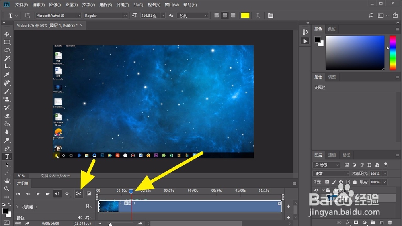402x226 pixels.
Task: Click the yellow text color swatch
Action: [x=245, y=16]
